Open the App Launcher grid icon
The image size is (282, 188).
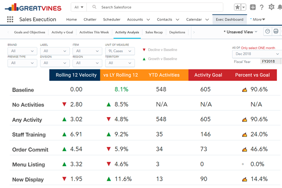(10, 19)
